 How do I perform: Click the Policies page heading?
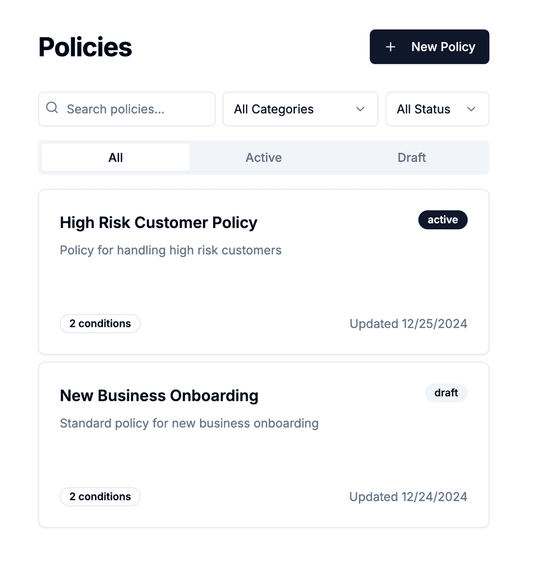(85, 46)
